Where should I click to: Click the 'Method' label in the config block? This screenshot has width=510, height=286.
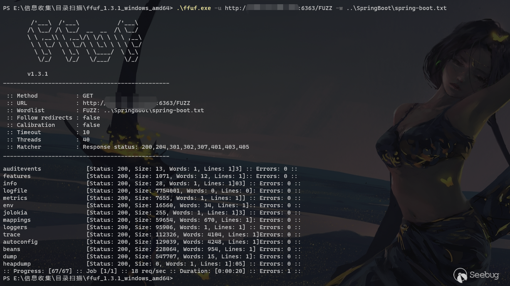[27, 96]
